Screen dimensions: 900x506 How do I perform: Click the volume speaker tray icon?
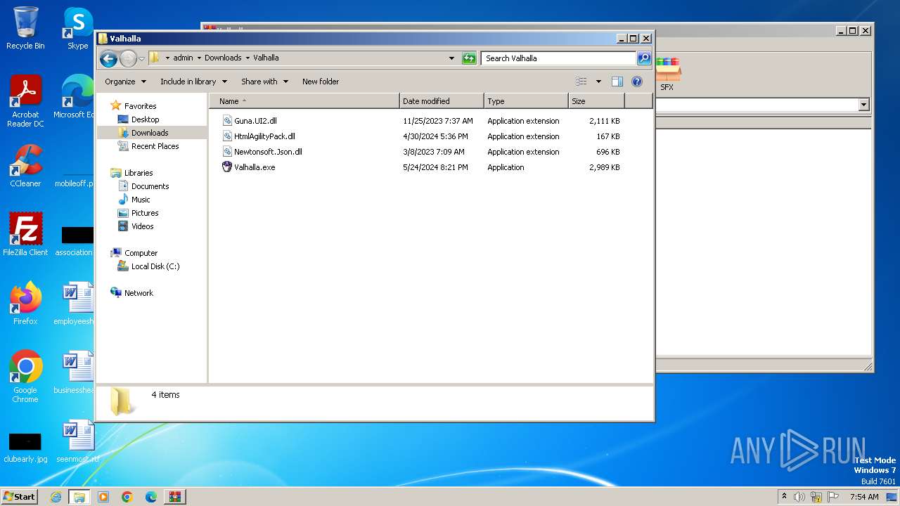pyautogui.click(x=799, y=497)
